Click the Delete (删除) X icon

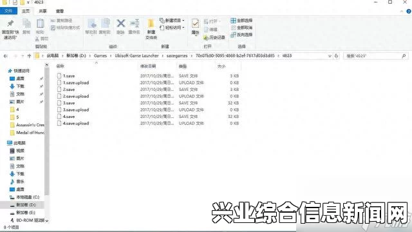click(120, 23)
